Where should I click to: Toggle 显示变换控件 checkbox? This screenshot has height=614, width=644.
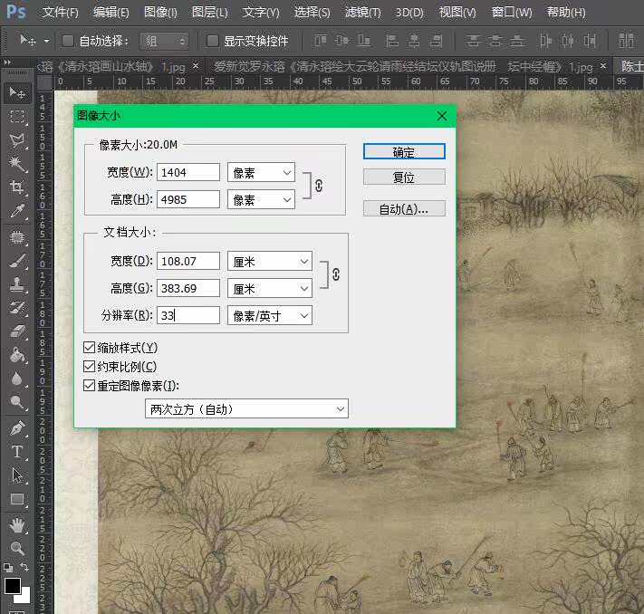pos(212,41)
